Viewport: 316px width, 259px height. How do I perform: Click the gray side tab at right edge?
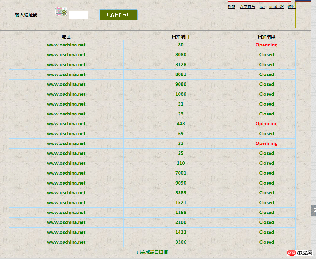(313, 211)
